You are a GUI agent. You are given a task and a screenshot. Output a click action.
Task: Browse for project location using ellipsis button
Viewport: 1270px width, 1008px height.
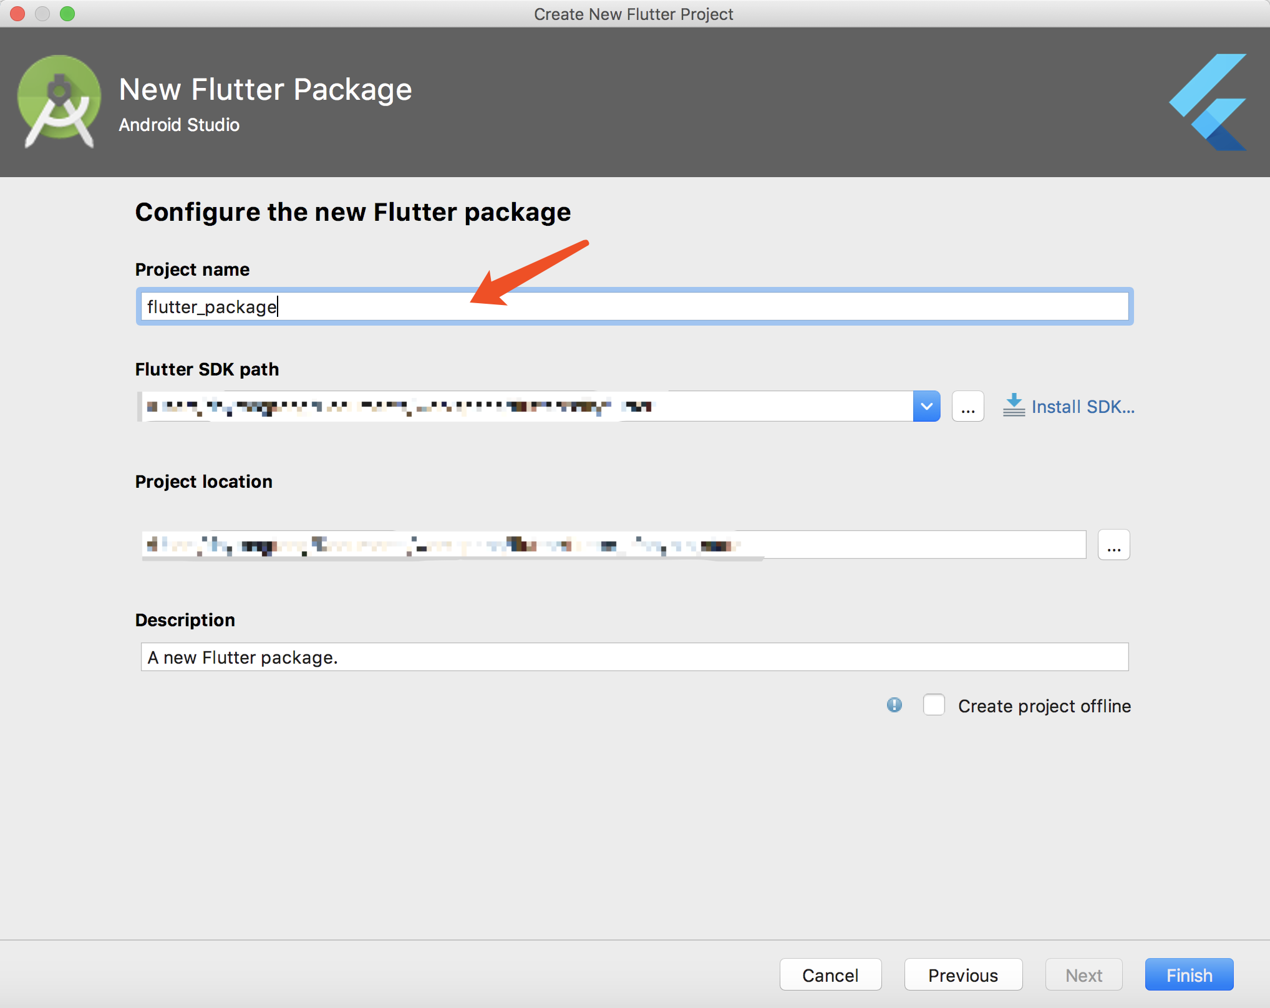(x=1113, y=545)
